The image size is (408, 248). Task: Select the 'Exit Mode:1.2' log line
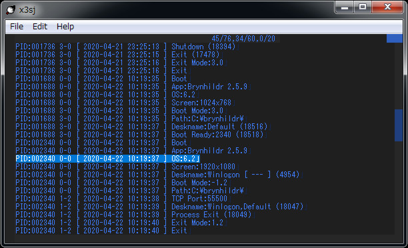119,223
